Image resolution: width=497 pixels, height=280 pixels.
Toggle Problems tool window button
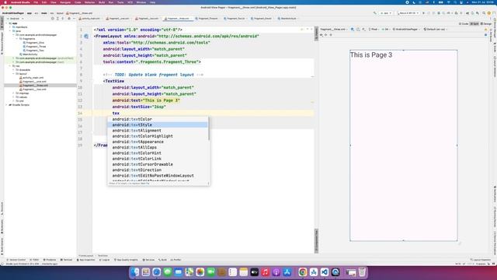(x=50, y=260)
